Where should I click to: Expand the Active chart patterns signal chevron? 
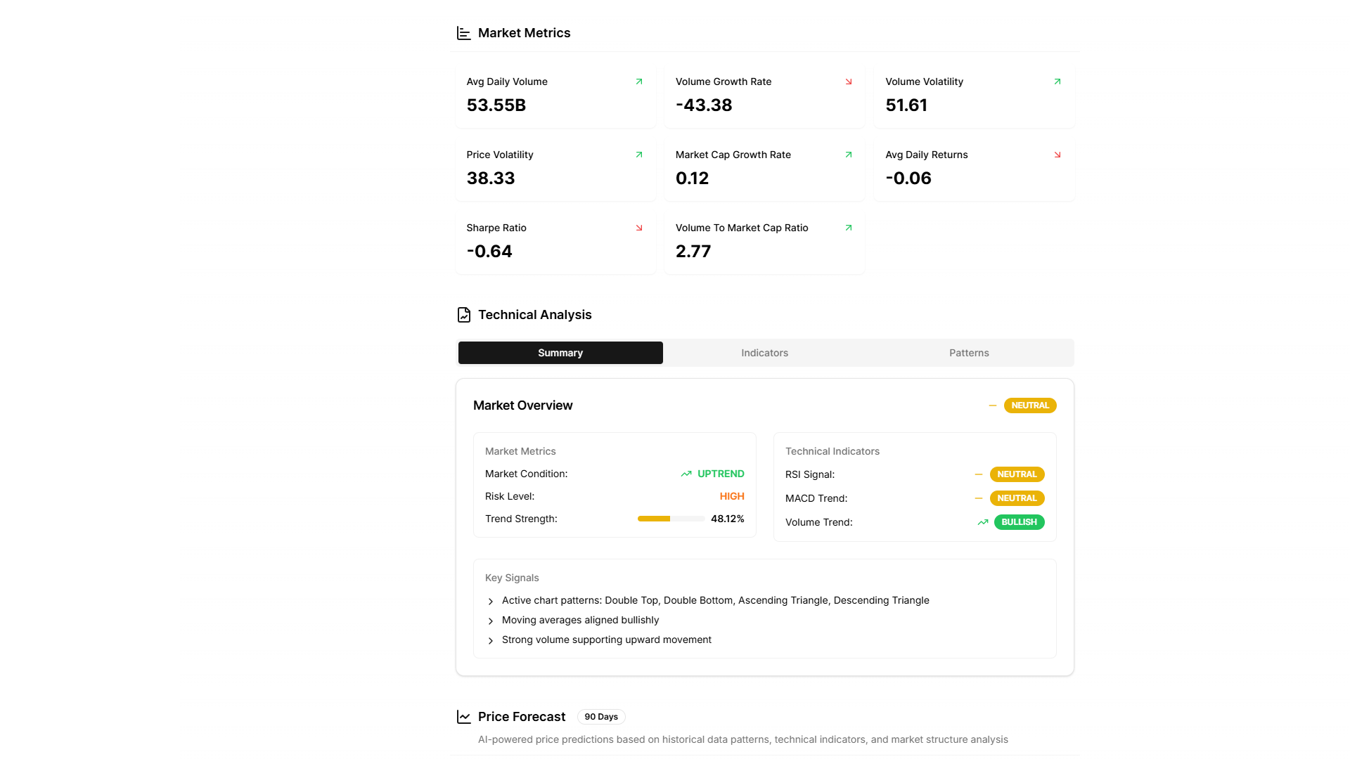point(491,602)
